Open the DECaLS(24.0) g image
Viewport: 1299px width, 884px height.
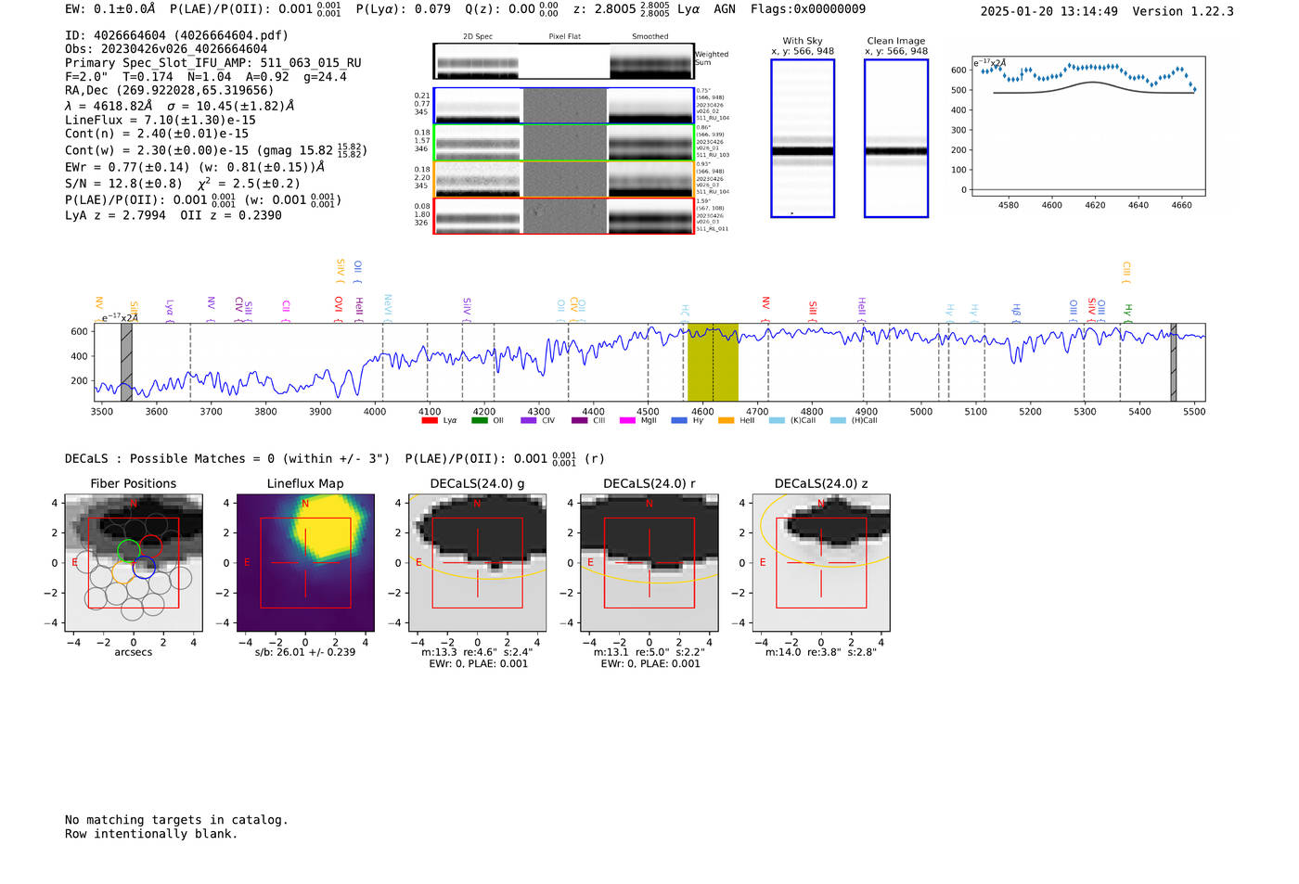tap(477, 563)
